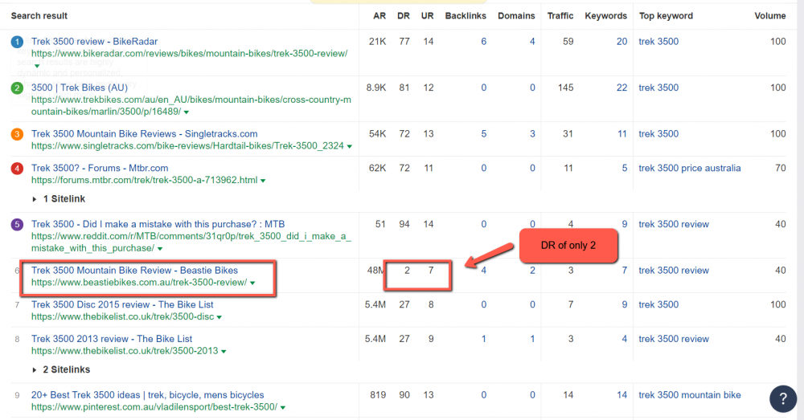
Task: Click the UR column header
Action: (x=428, y=16)
